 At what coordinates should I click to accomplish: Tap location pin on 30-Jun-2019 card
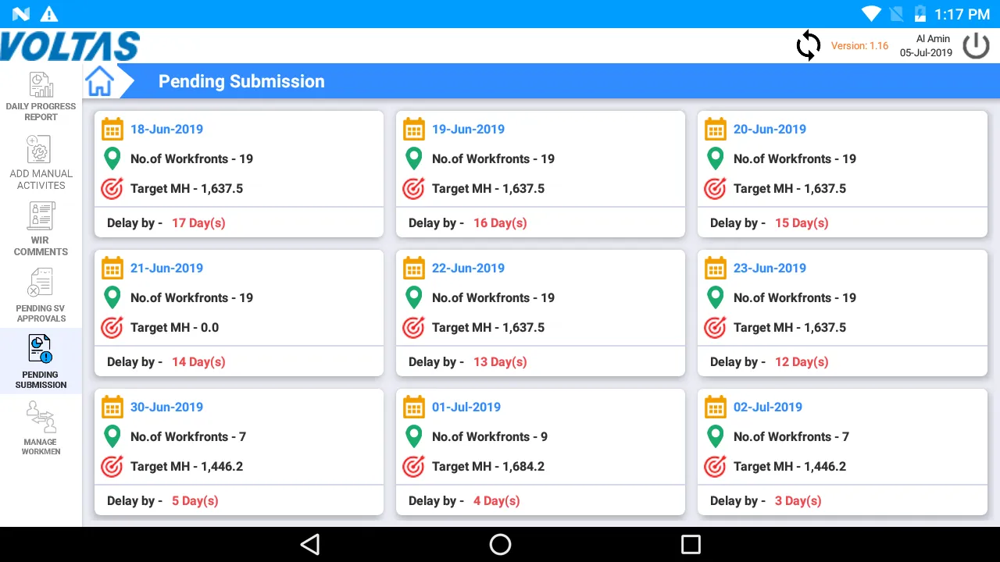(112, 437)
